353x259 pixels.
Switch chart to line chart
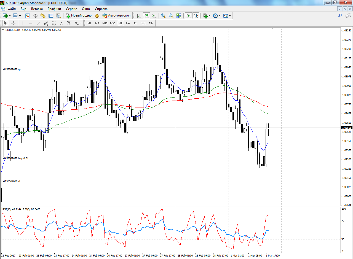click(154, 16)
